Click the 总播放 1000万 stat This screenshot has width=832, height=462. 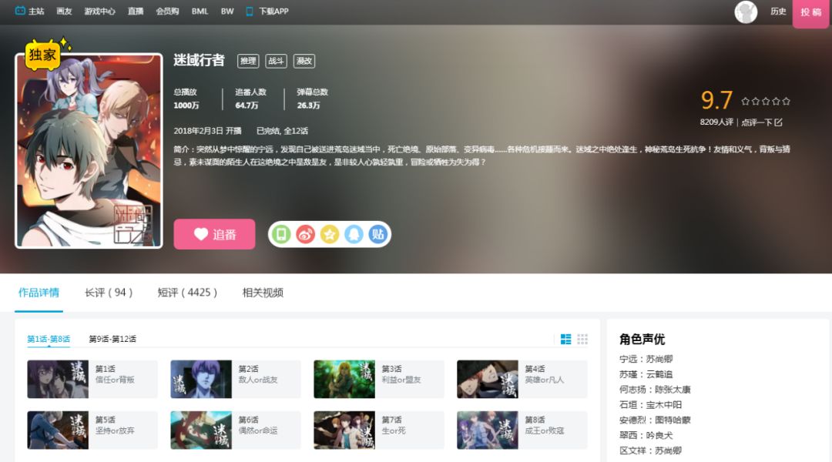coord(186,99)
